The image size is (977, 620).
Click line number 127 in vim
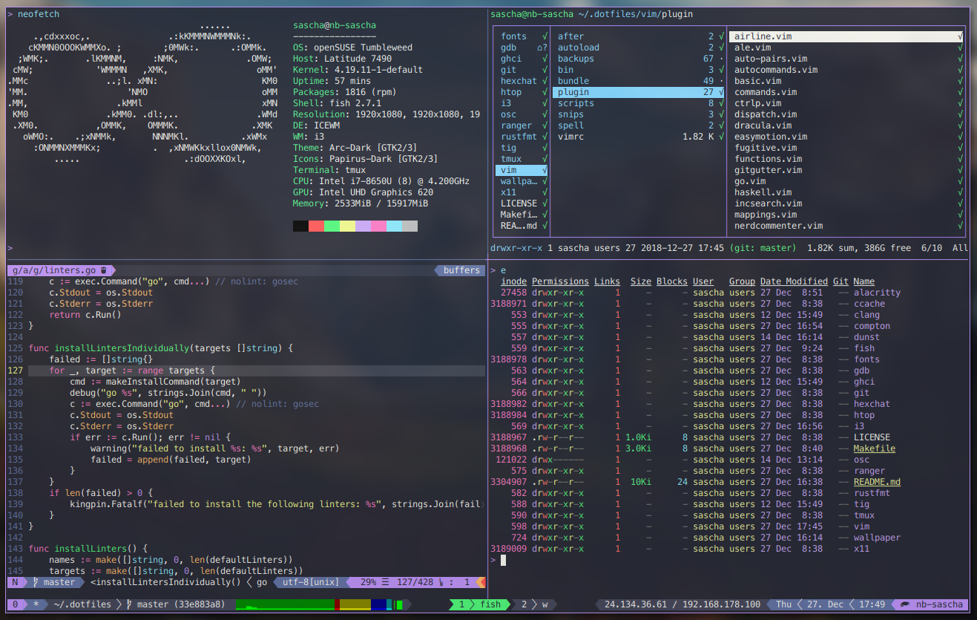click(x=16, y=371)
